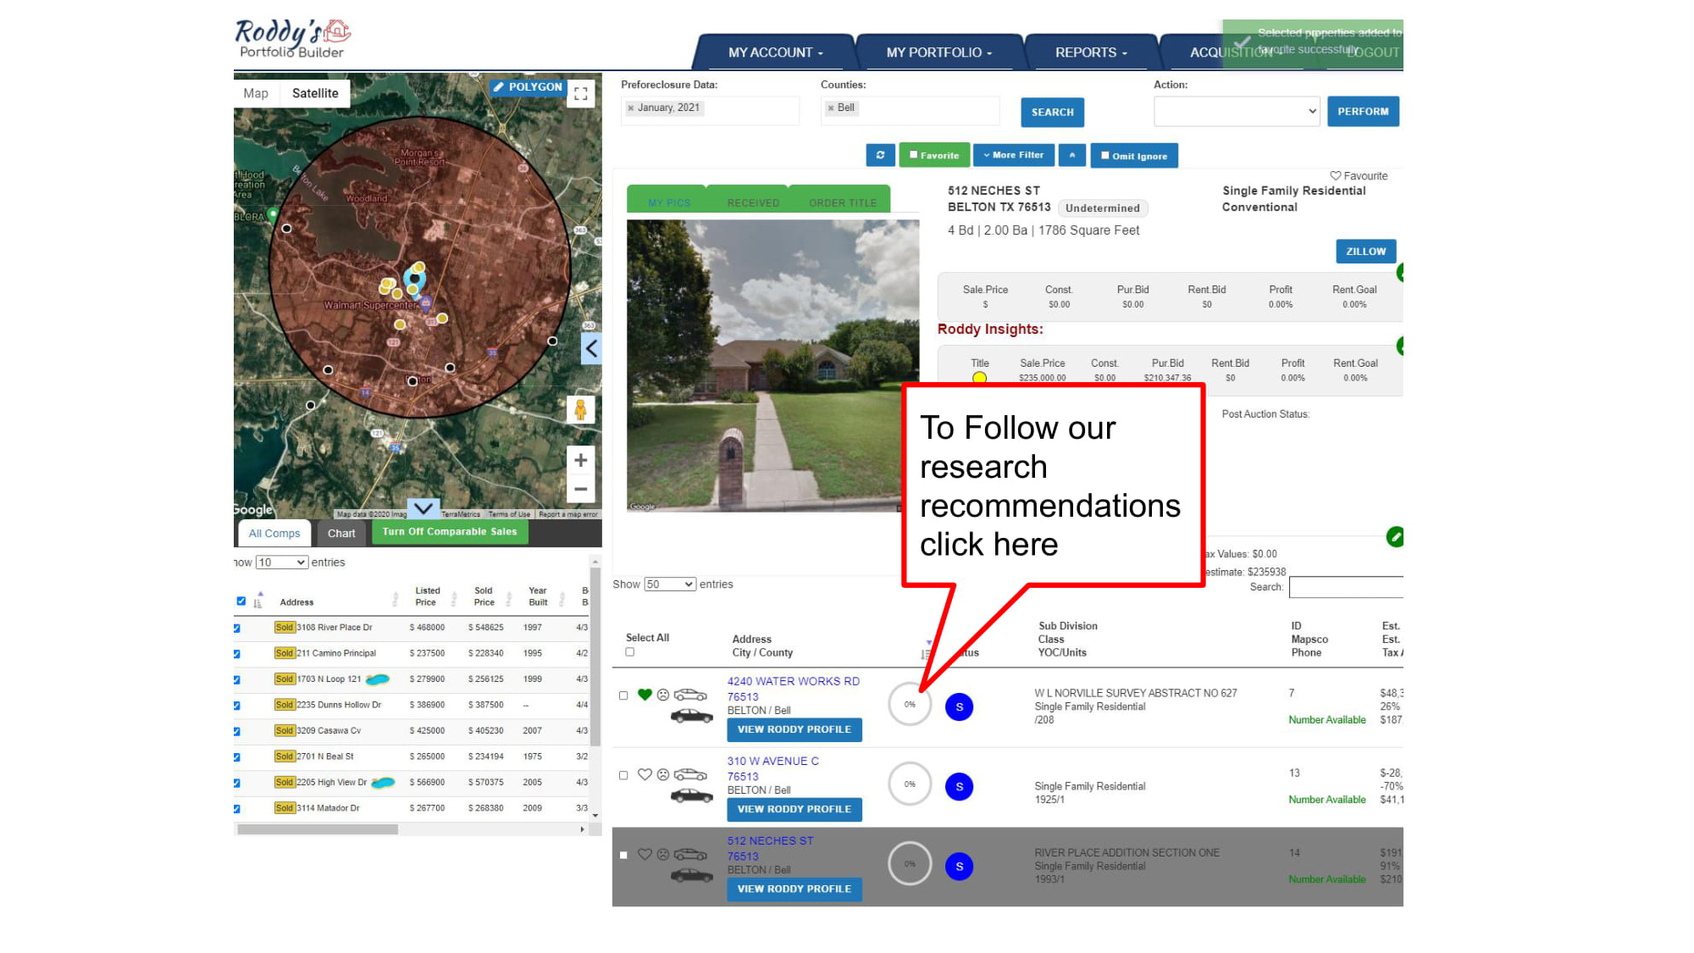This screenshot has height=953, width=1694.
Task: Open comps Show 10 entries dropdown
Action: pyautogui.click(x=281, y=562)
